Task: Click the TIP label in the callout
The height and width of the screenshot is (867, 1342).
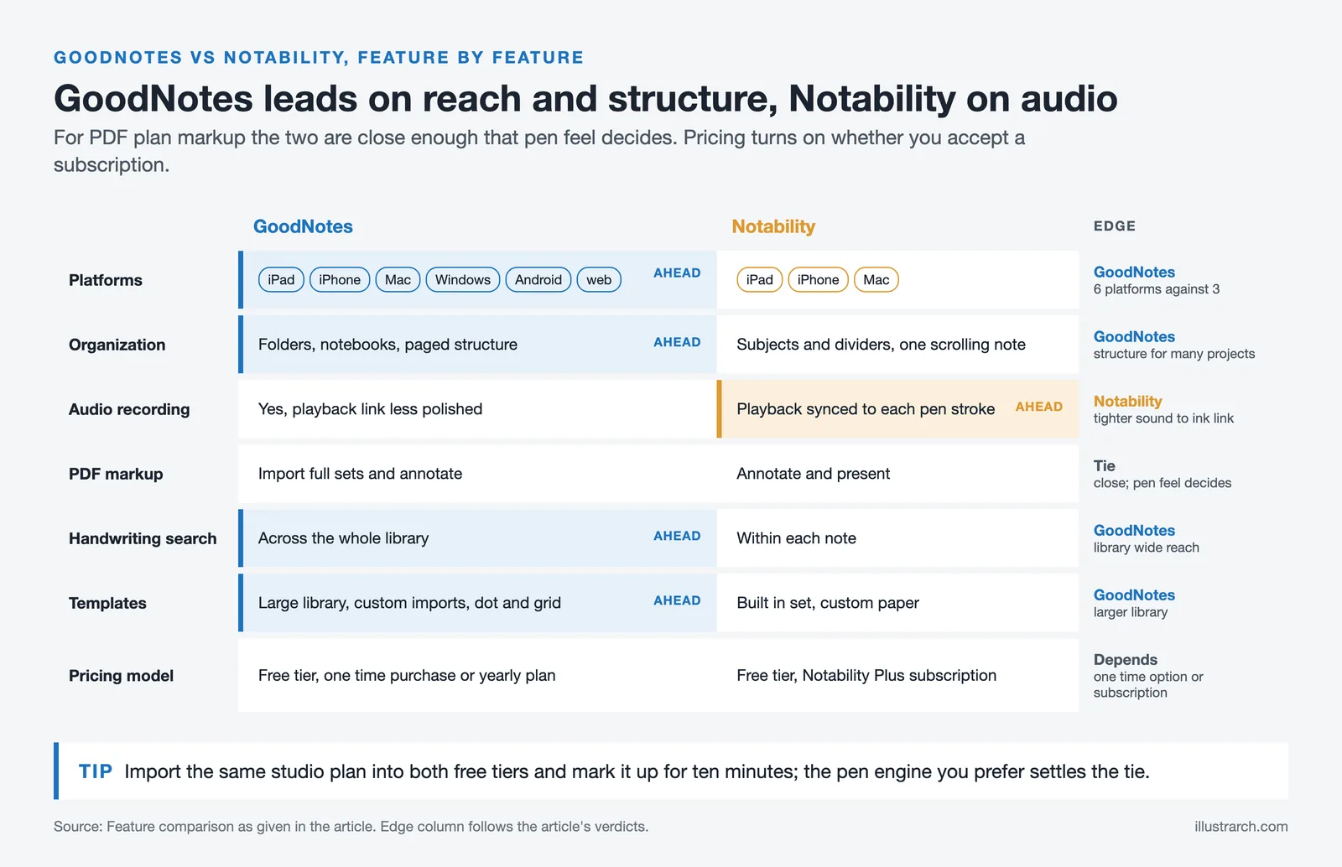Action: click(x=96, y=771)
